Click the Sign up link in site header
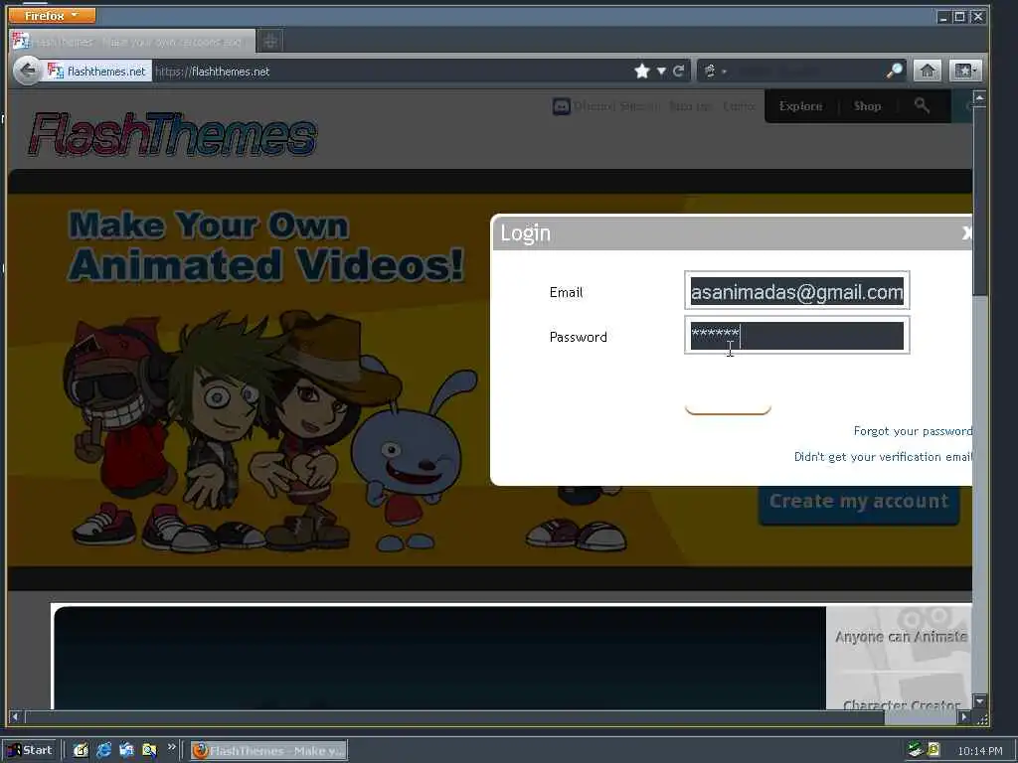 click(690, 106)
